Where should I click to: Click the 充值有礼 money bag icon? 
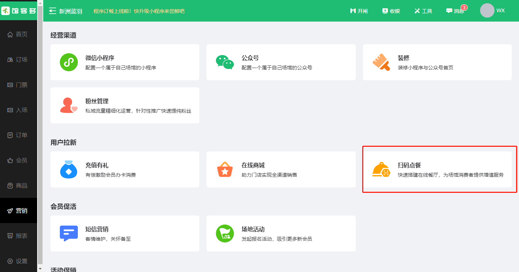pos(69,169)
